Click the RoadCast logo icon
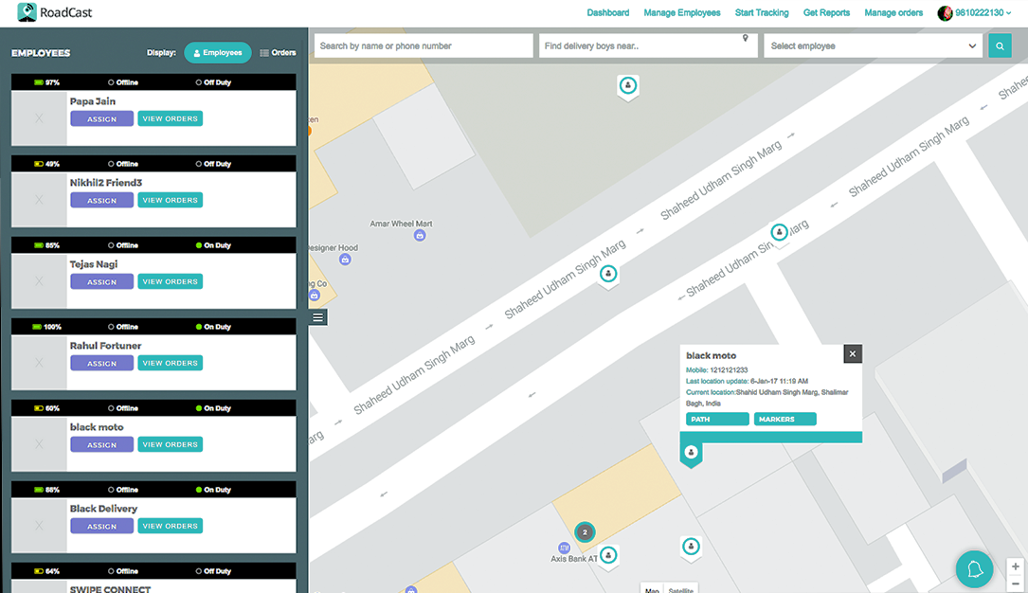 pyautogui.click(x=27, y=11)
